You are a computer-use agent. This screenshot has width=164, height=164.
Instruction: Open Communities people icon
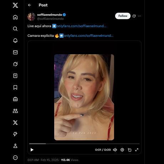15,111
